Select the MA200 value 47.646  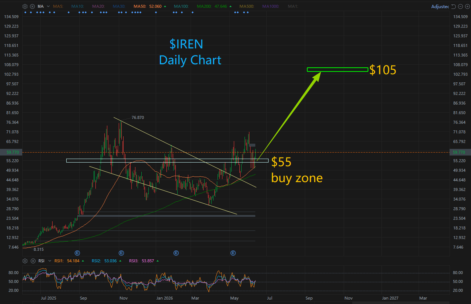pos(221,6)
